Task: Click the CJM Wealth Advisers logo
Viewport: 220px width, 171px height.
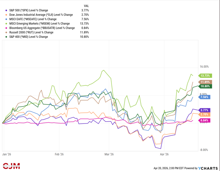Action: click(11, 166)
